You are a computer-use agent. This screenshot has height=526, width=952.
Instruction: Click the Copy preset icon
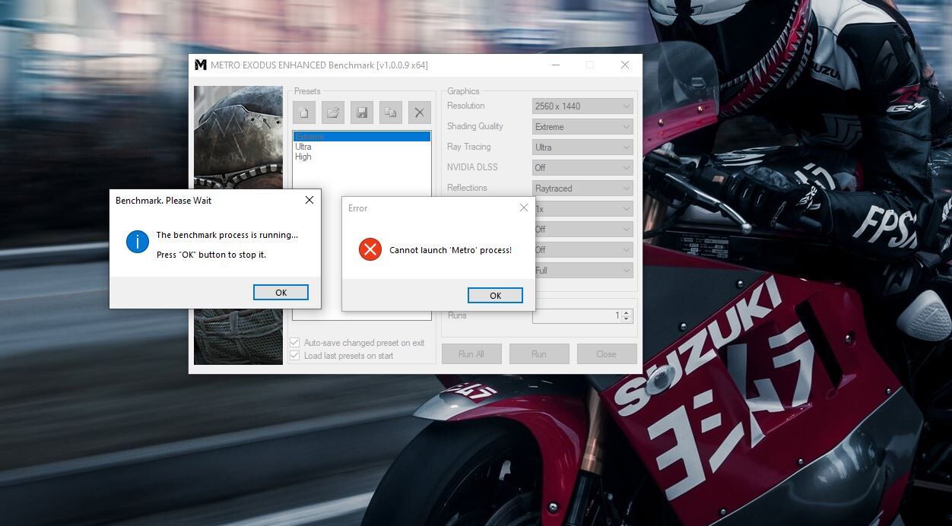pyautogui.click(x=390, y=112)
